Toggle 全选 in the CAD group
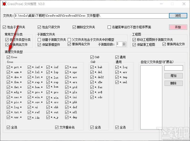The image size is (190, 141). click(92, 127)
